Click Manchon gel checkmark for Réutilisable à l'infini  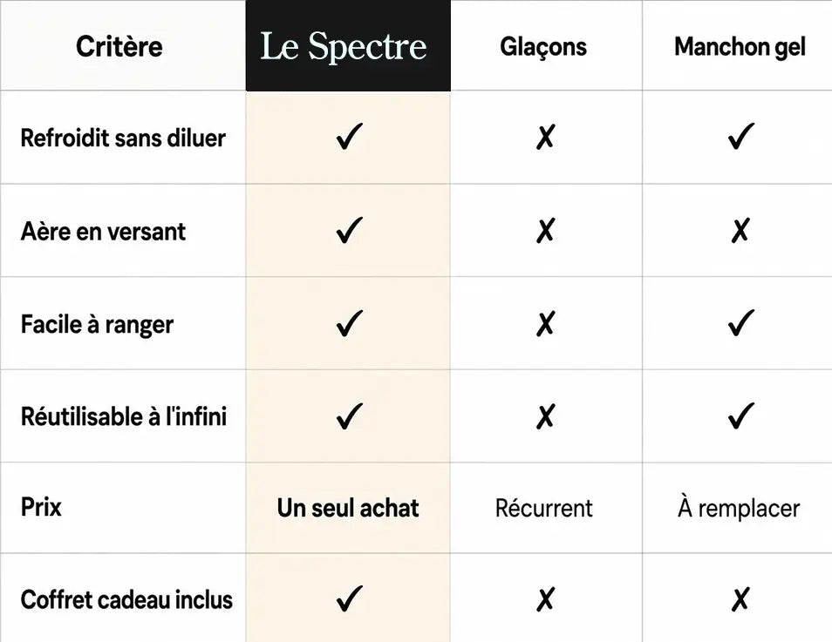click(740, 416)
